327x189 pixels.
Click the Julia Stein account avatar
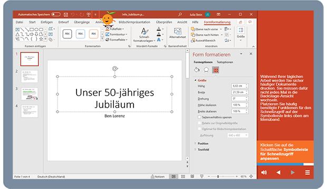207,14
